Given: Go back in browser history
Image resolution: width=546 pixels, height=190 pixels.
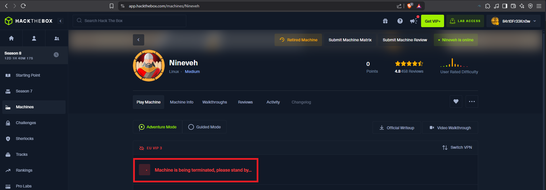Looking at the screenshot, I should tap(6, 6).
